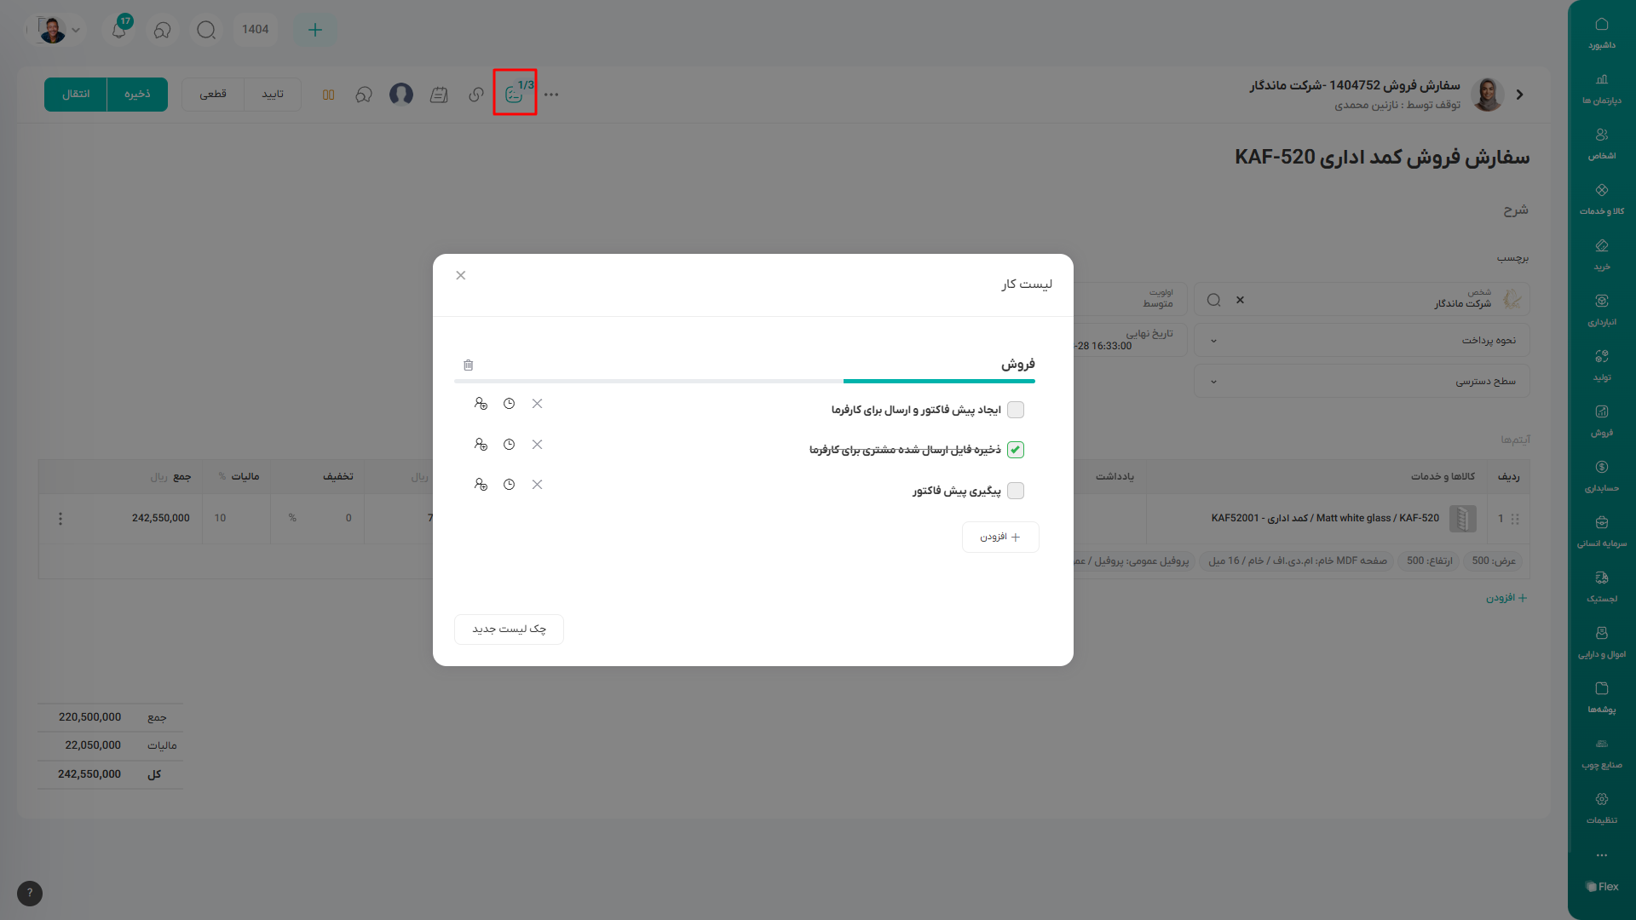Remove the ذخیره فایل checklist item
Image resolution: width=1636 pixels, height=920 pixels.
[x=537, y=445]
